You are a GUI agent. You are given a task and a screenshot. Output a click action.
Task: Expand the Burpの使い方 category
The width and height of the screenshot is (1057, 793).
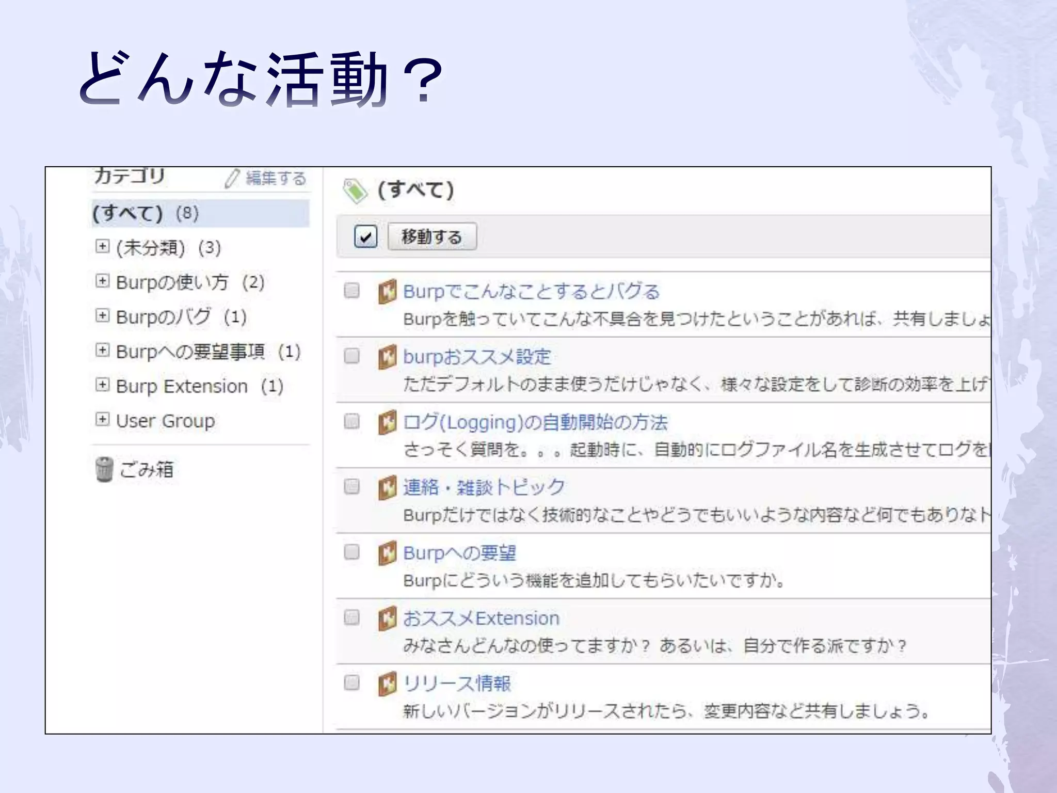pos(102,281)
